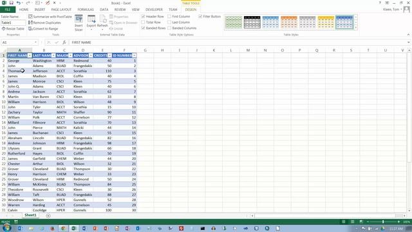Open the LAST NAME filter dropdown
Screen dimensions: 412x232
pos(53,55)
